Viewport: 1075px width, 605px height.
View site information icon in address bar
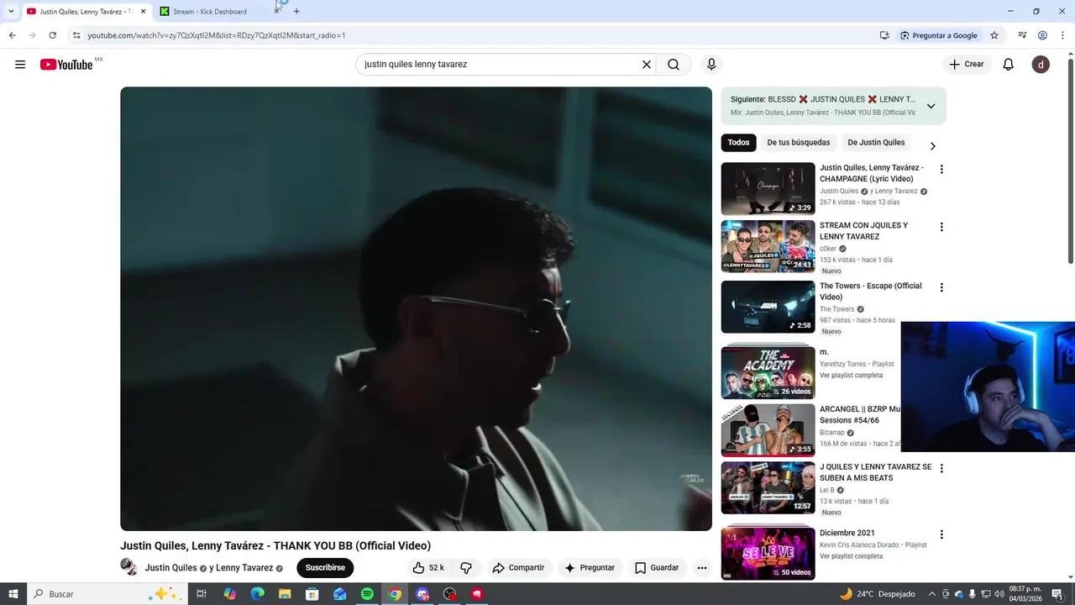(x=76, y=35)
